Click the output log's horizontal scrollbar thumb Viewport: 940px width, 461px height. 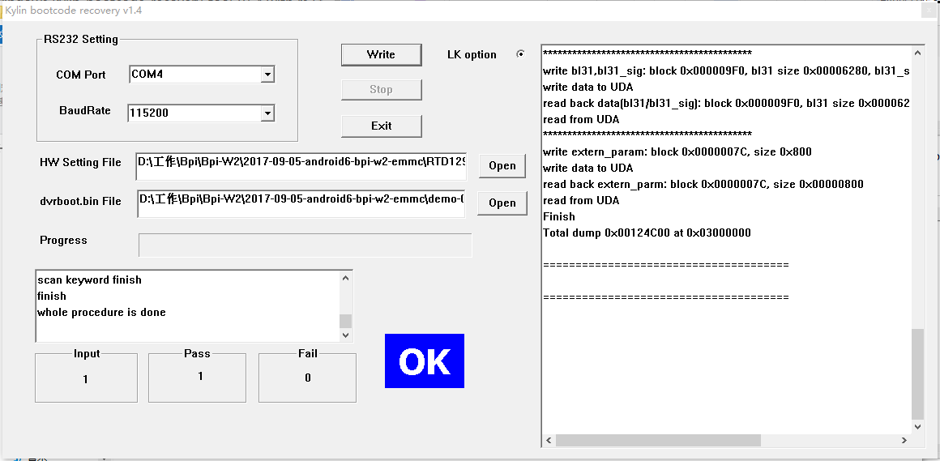coord(658,441)
